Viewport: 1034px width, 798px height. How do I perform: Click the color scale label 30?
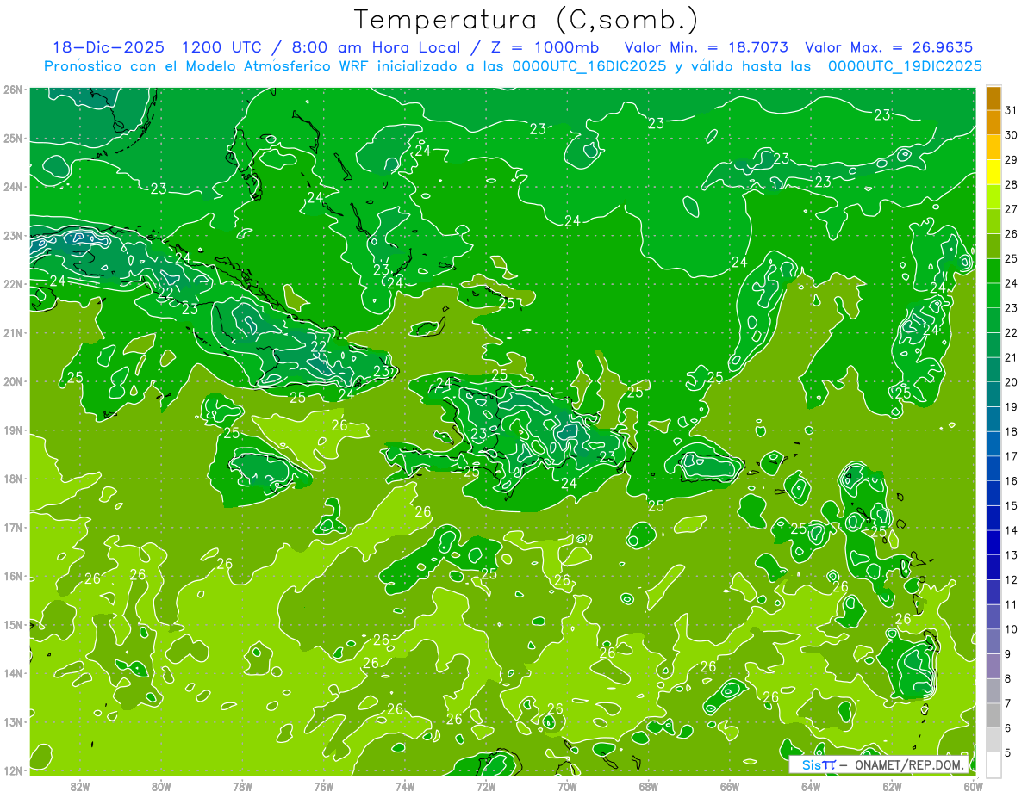tap(1012, 135)
